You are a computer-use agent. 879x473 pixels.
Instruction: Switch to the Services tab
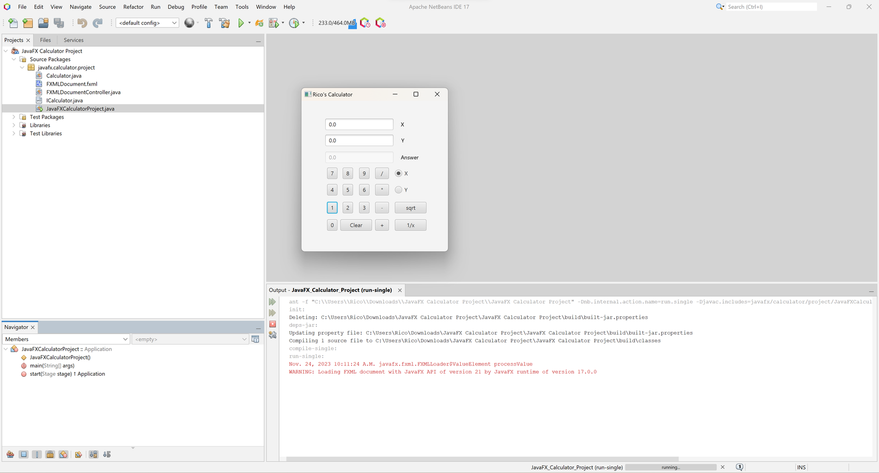coord(74,40)
